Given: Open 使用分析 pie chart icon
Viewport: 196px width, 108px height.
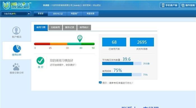Looking at the screenshot, I should coord(17,49).
